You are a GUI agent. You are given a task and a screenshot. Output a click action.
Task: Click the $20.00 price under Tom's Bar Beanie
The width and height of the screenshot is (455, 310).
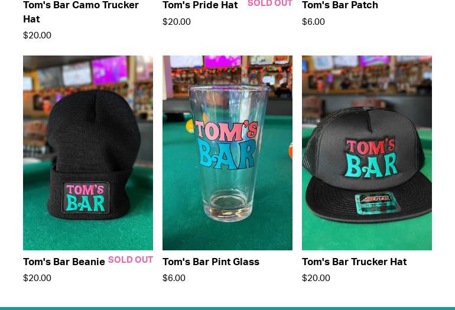coord(37,278)
